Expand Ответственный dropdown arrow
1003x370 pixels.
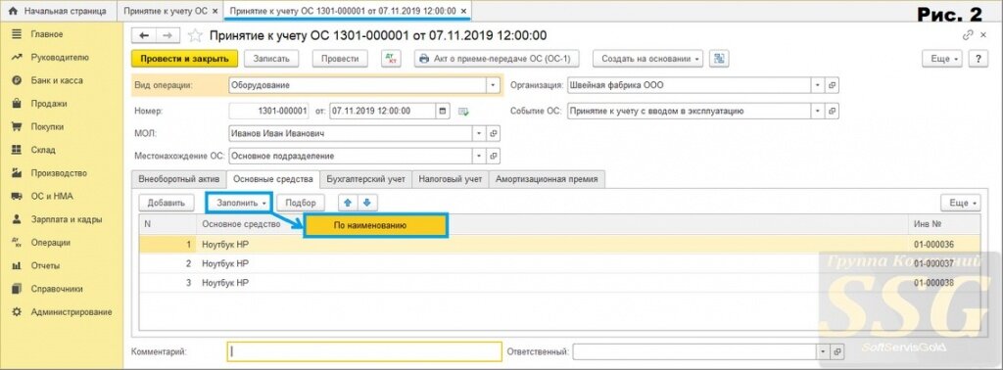click(x=823, y=351)
